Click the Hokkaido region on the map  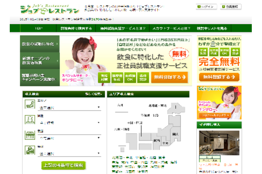tap(176, 108)
